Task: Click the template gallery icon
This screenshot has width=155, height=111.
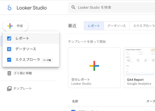Action: [9, 89]
